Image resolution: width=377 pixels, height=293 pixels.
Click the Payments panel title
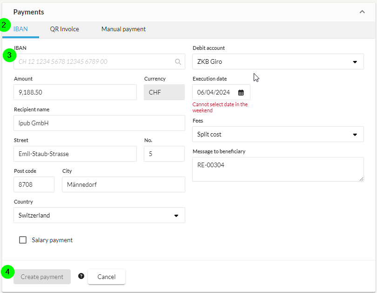(28, 12)
